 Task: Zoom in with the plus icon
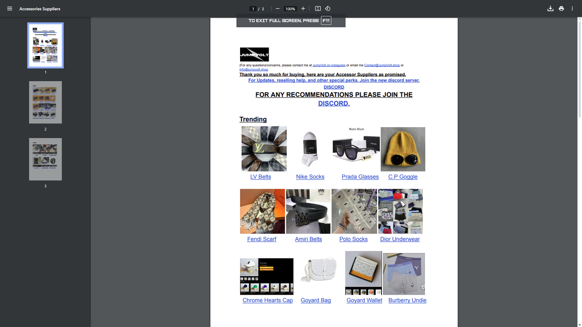coord(303,8)
